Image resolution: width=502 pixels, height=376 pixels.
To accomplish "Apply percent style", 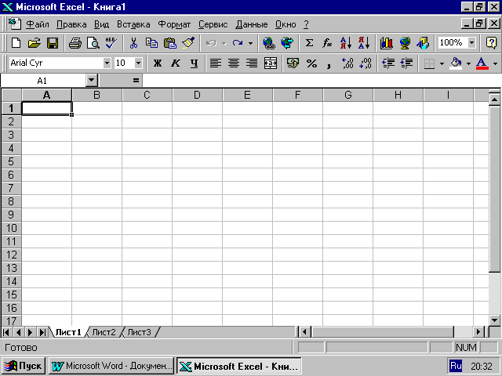I will (x=311, y=63).
